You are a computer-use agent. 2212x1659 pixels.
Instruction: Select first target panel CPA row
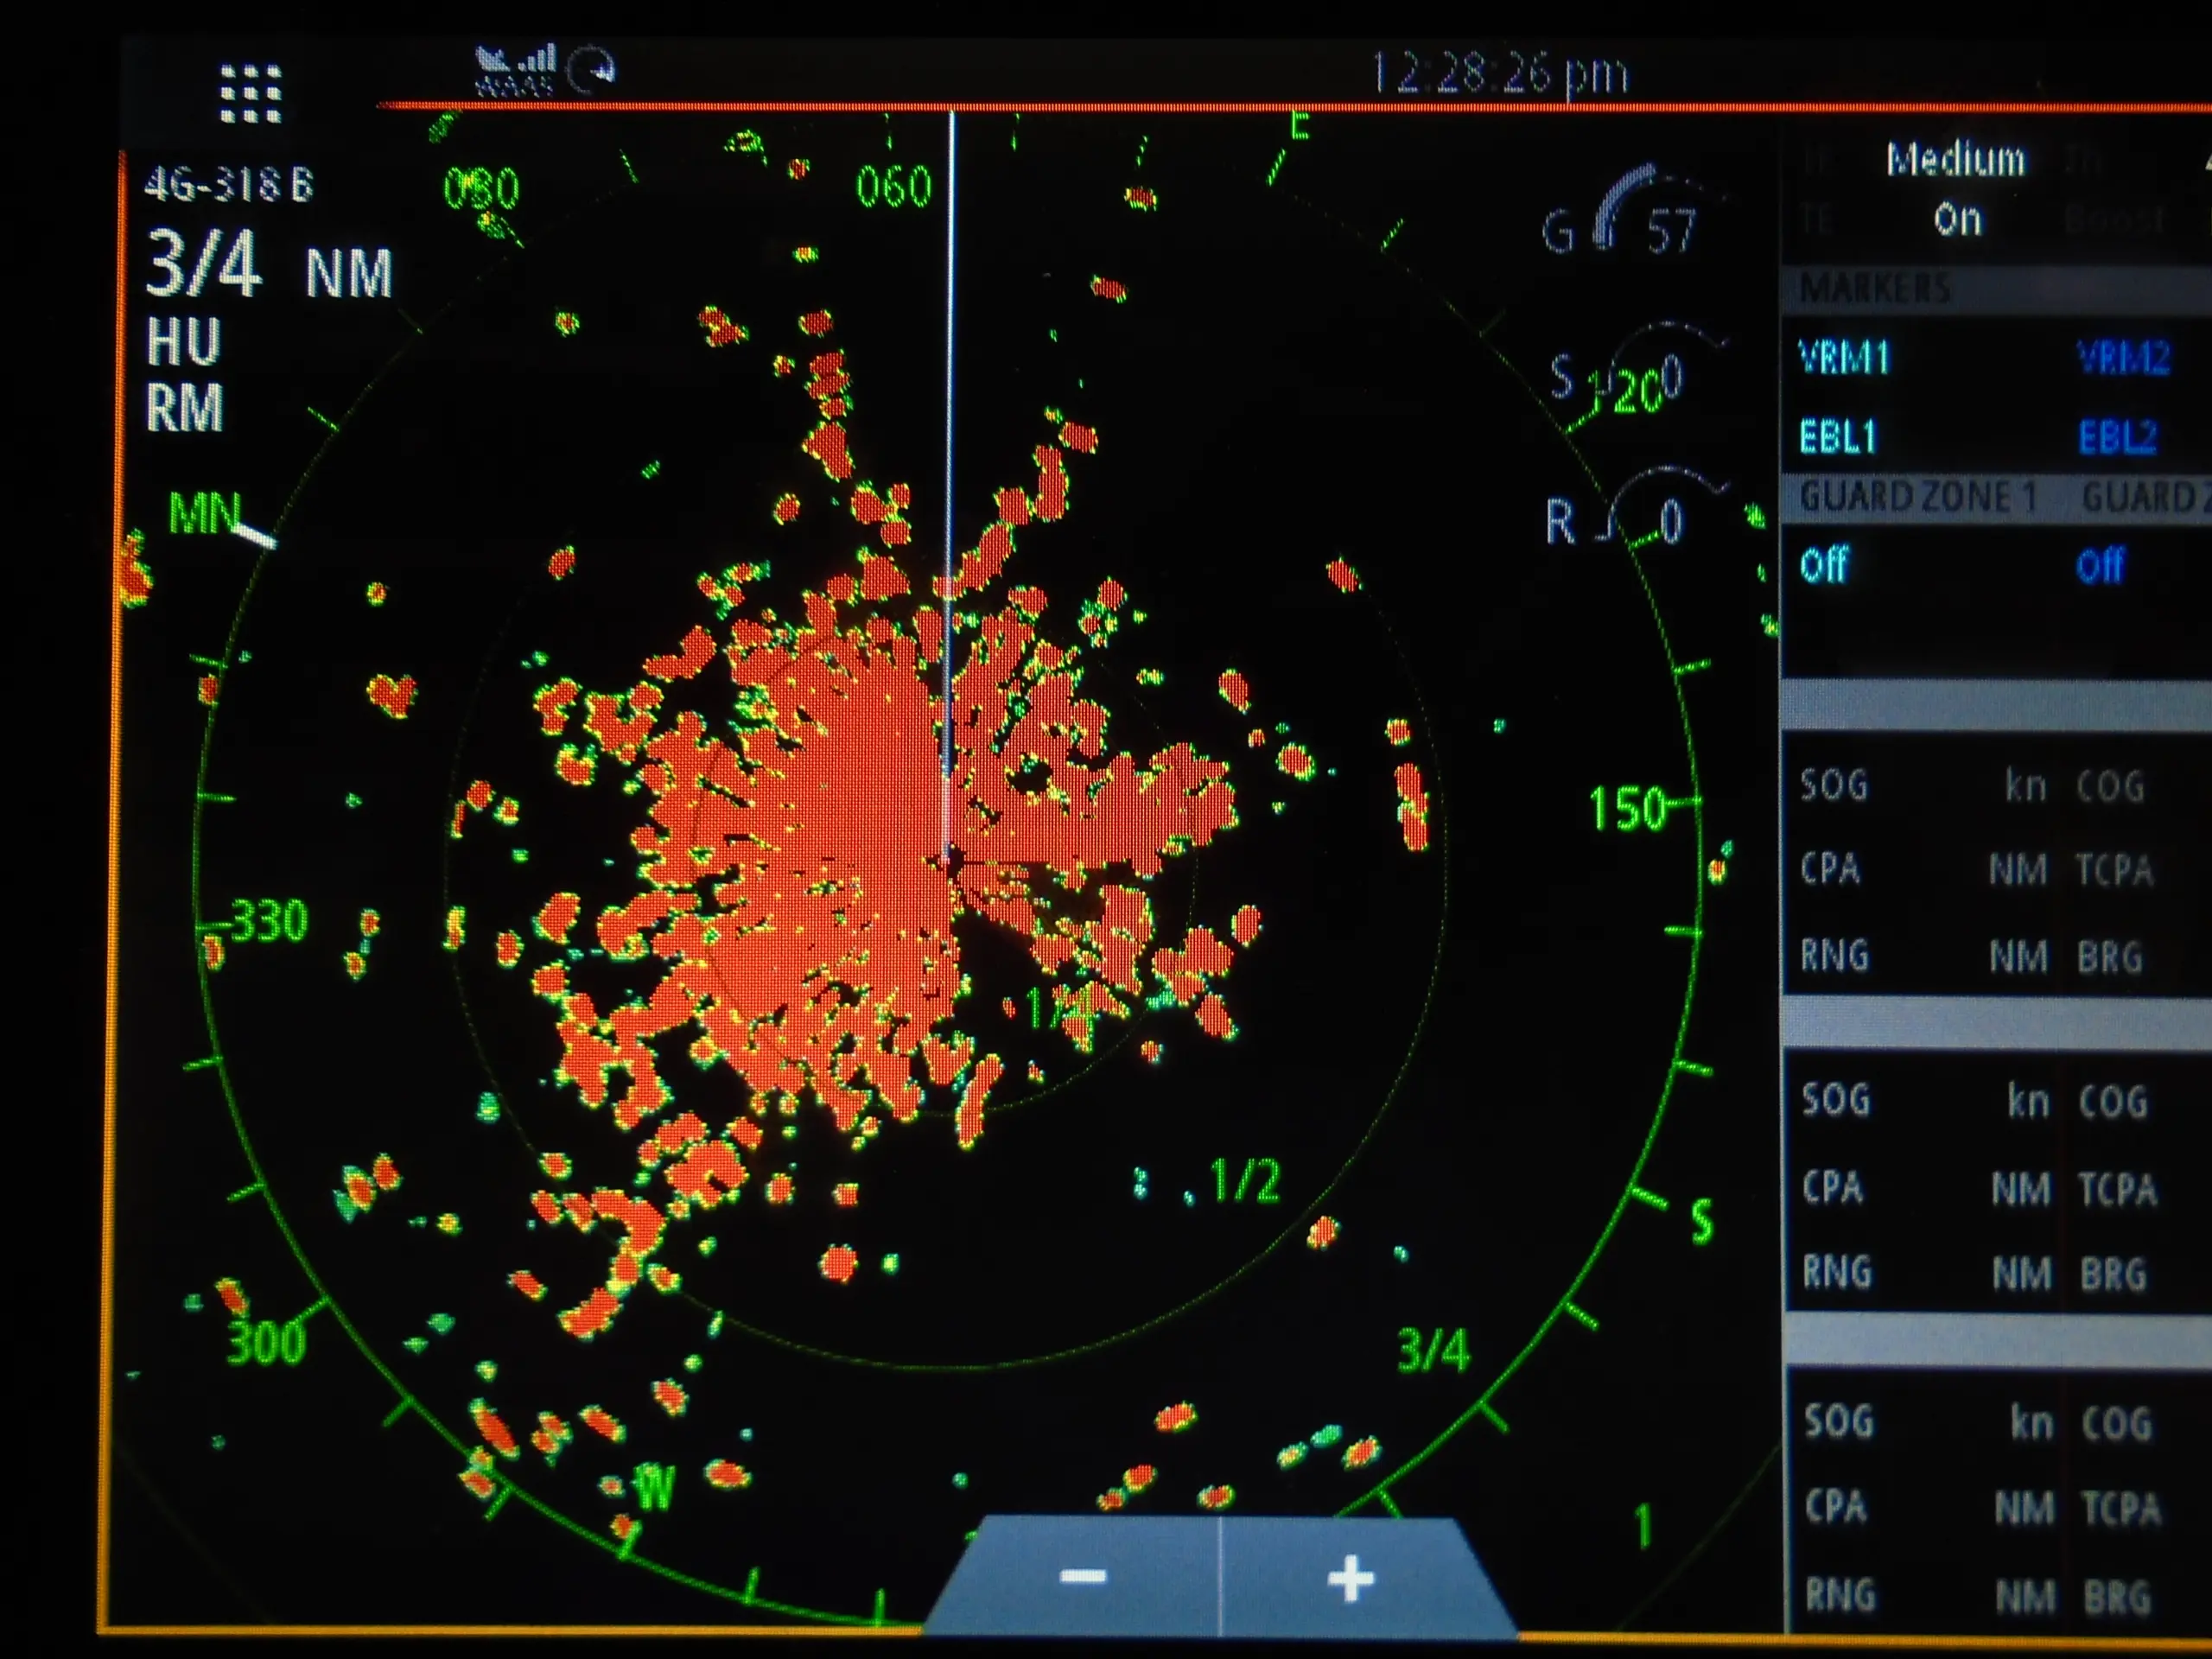click(1924, 869)
